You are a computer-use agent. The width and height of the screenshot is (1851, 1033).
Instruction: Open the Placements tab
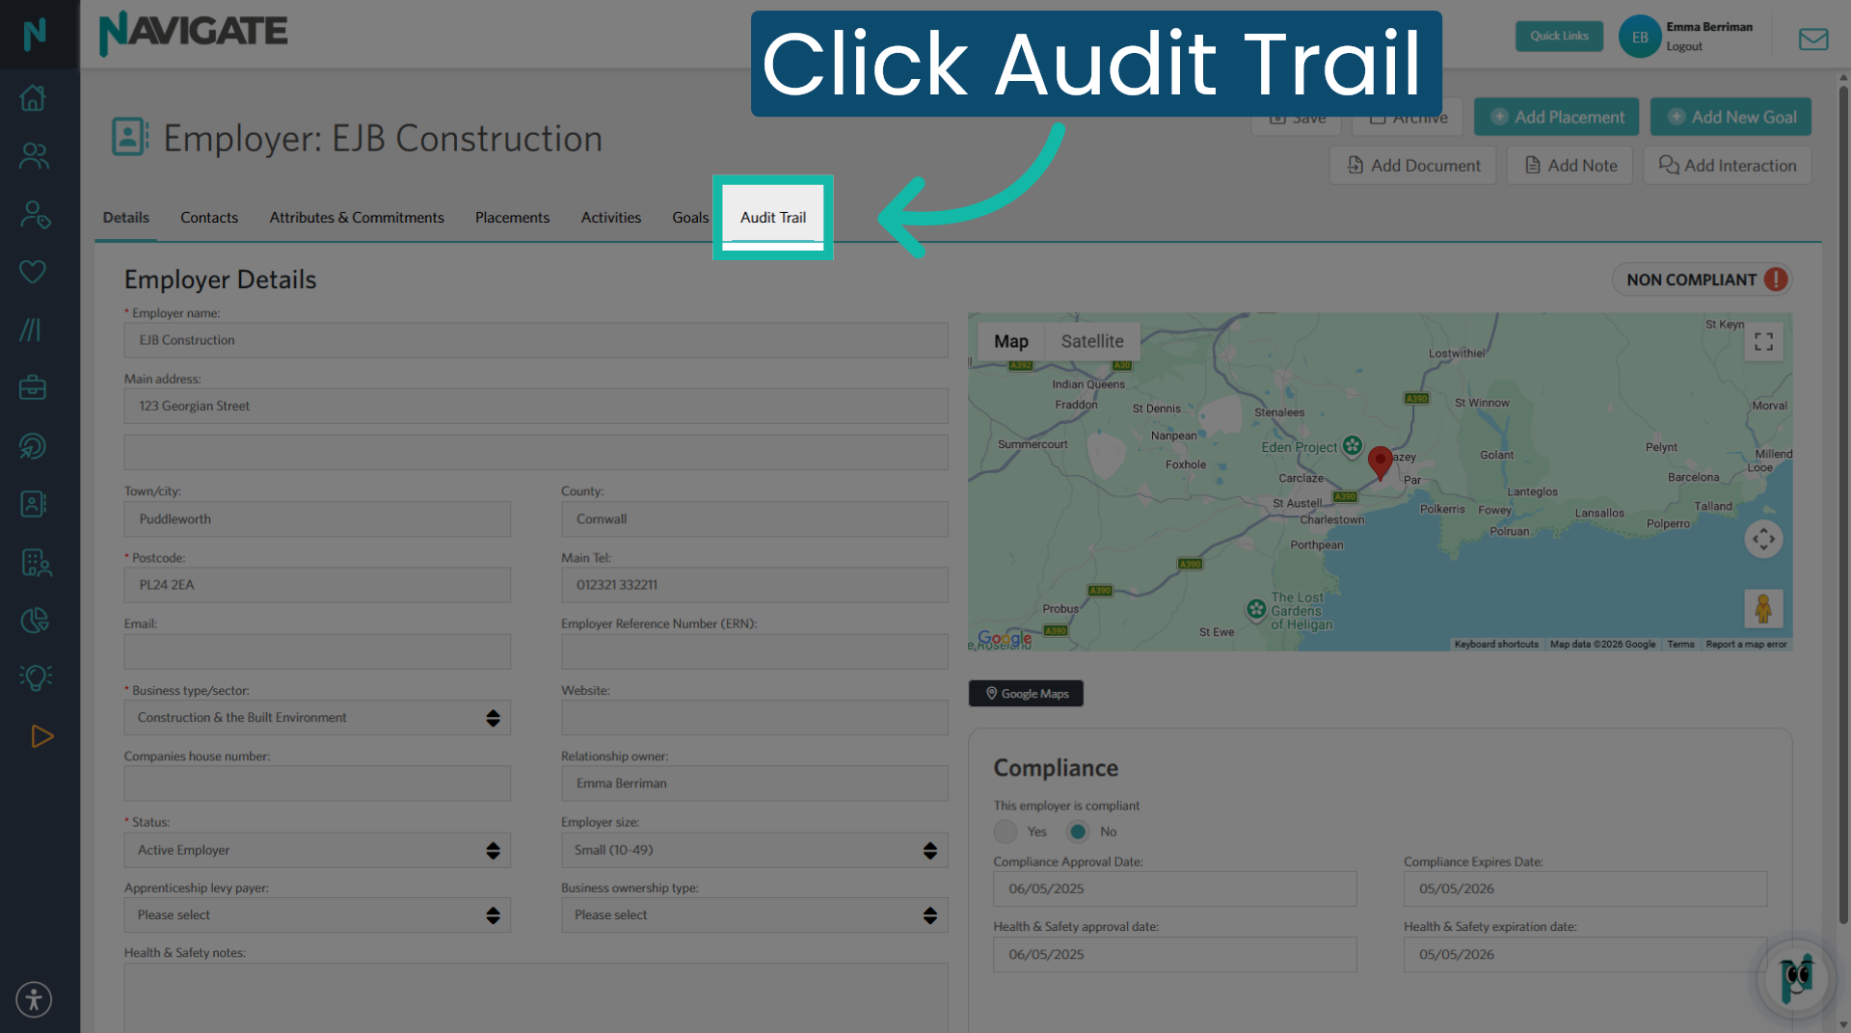[x=512, y=218]
